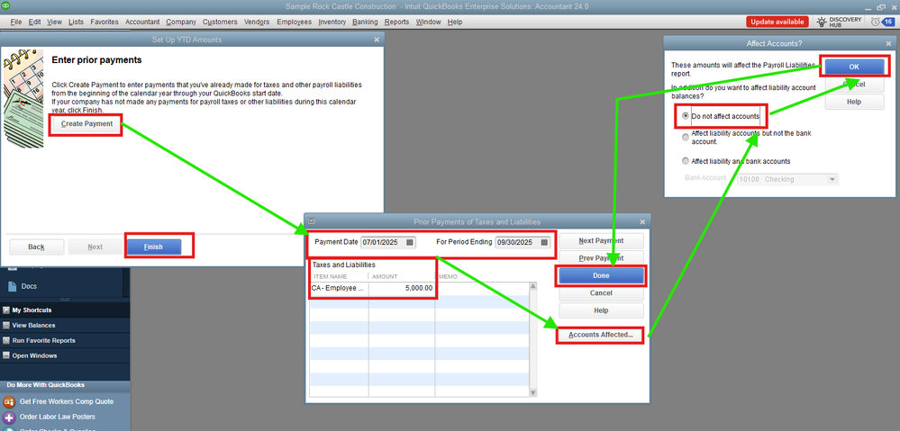Click the Next Payment button
The height and width of the screenshot is (431, 900).
pos(601,241)
